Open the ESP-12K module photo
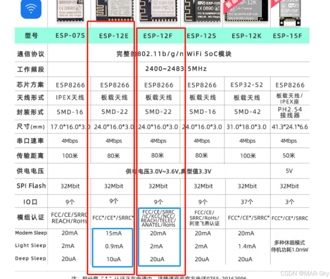Image resolution: width=330 pixels, height=279 pixels. pyautogui.click(x=246, y=10)
